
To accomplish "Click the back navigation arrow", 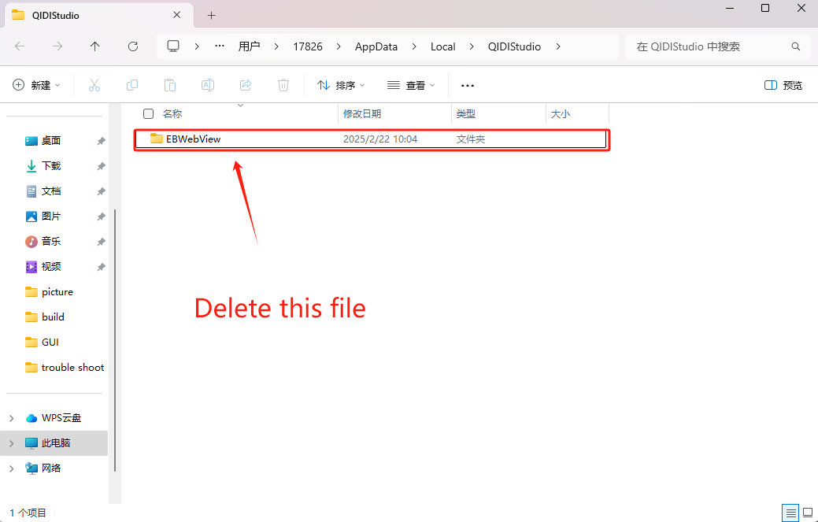I will [x=20, y=46].
